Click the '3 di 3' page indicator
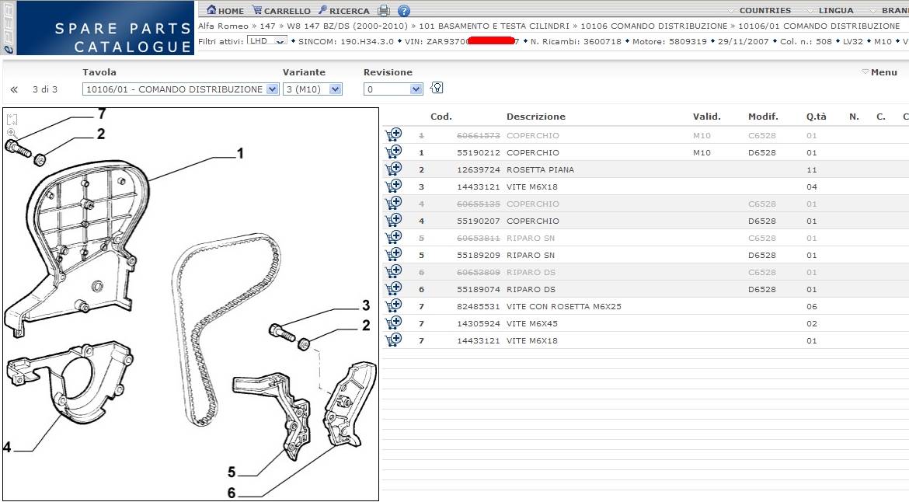 click(x=44, y=89)
